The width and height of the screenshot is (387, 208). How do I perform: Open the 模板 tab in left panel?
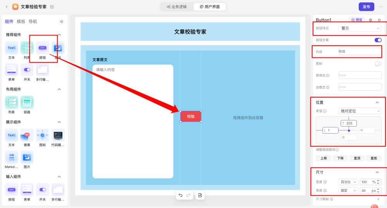point(21,21)
